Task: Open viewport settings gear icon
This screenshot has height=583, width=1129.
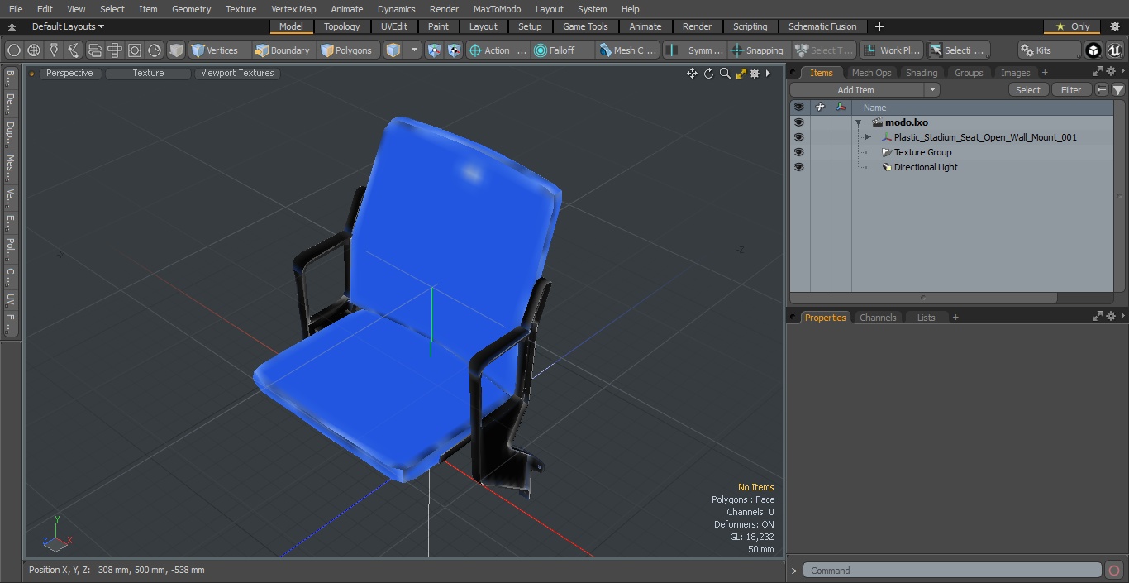Action: click(755, 74)
